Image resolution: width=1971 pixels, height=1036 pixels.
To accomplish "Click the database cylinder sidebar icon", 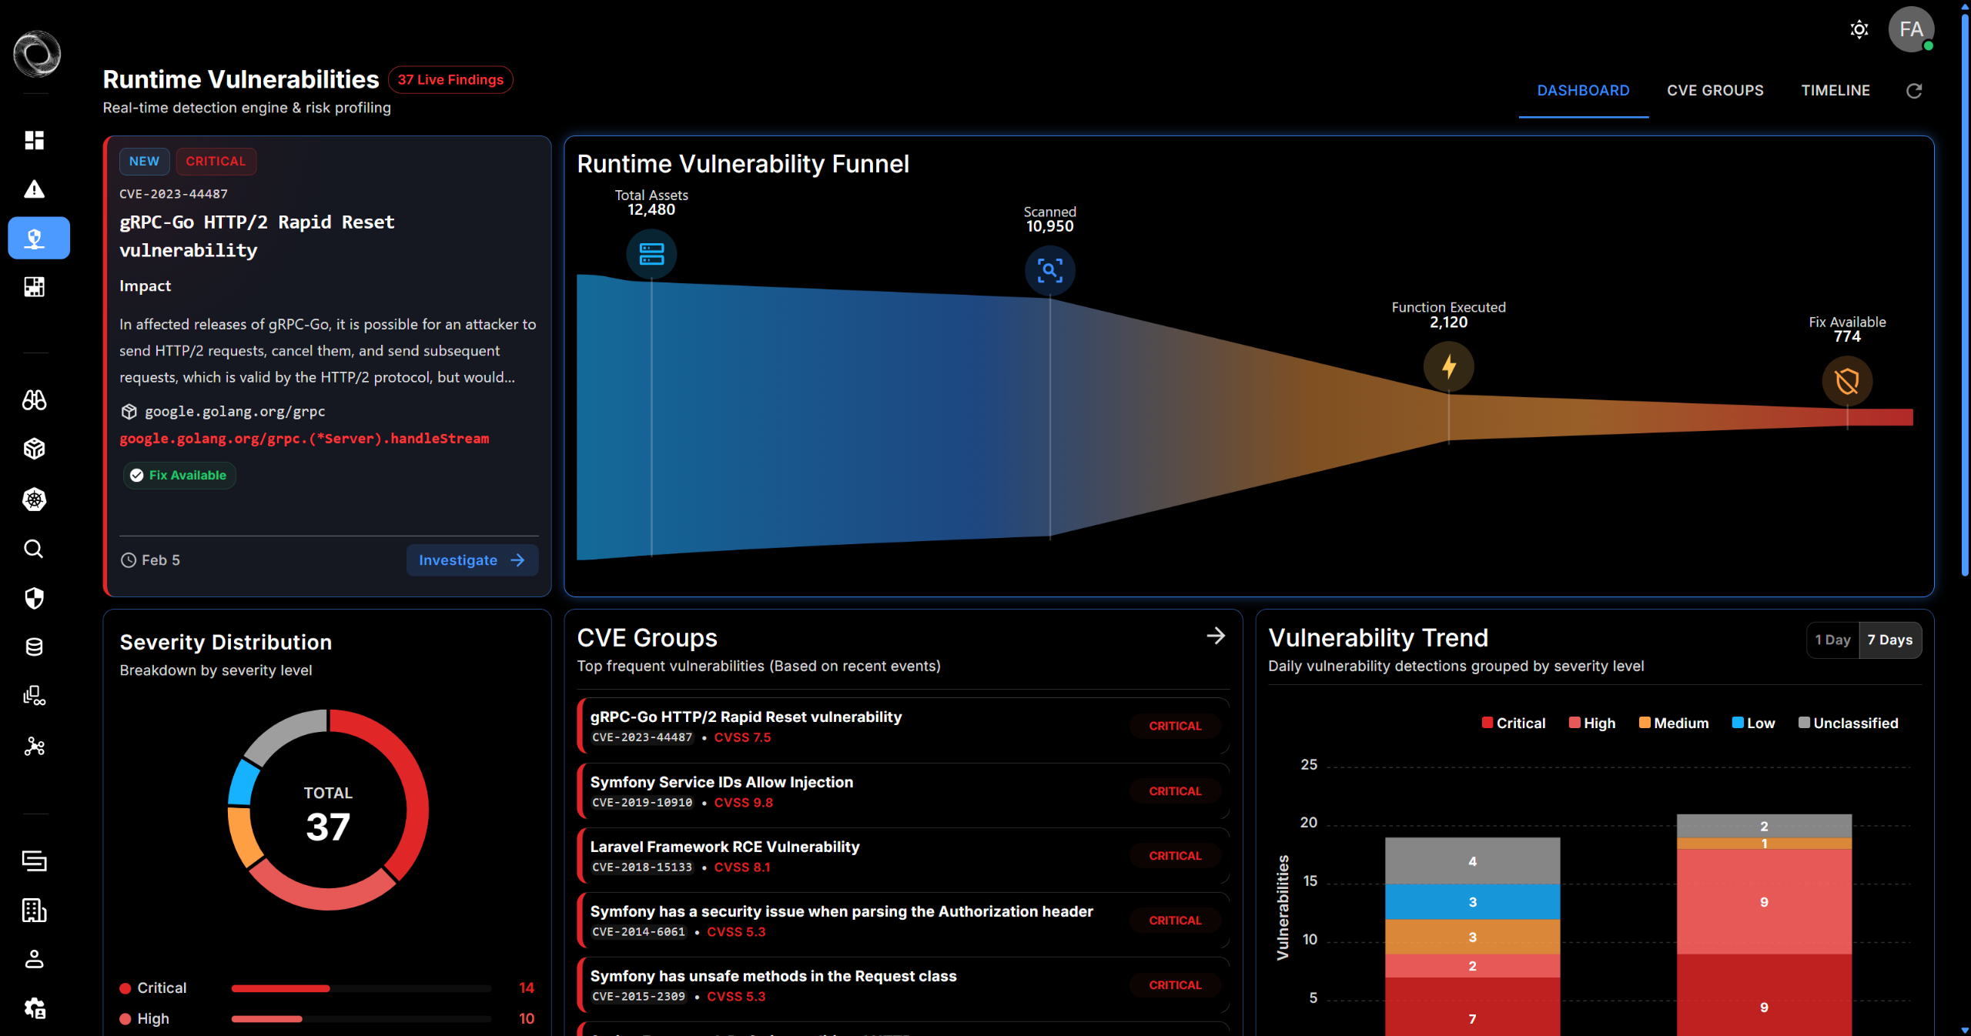I will 34,647.
